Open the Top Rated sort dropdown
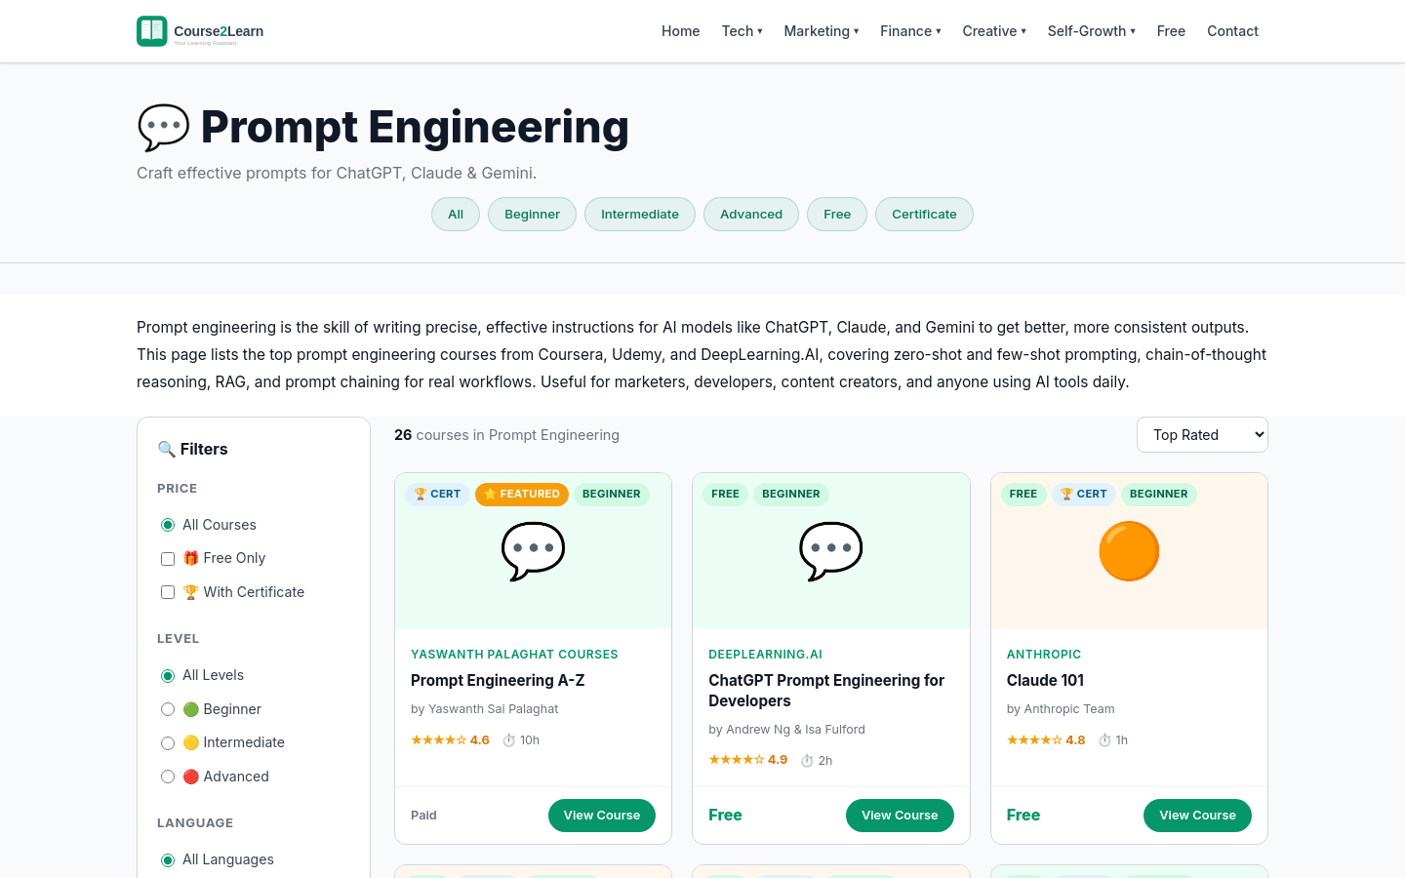Viewport: 1405px width, 878px height. click(x=1202, y=435)
